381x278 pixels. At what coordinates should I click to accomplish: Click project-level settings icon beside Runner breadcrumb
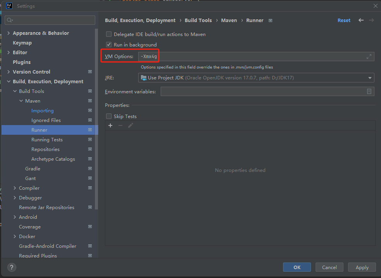[x=270, y=21]
